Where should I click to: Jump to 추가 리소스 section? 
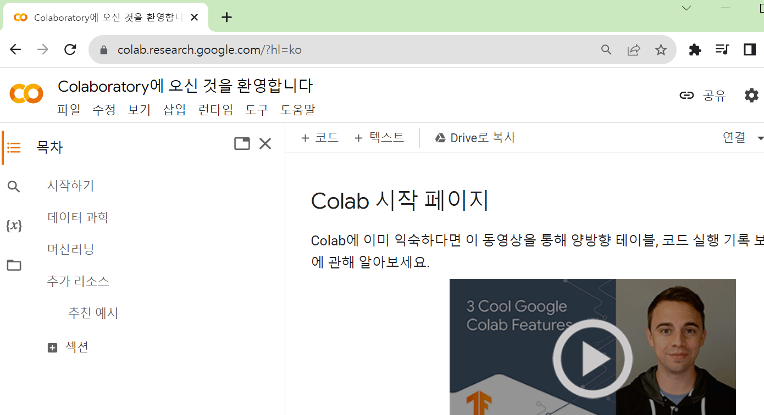coord(78,281)
